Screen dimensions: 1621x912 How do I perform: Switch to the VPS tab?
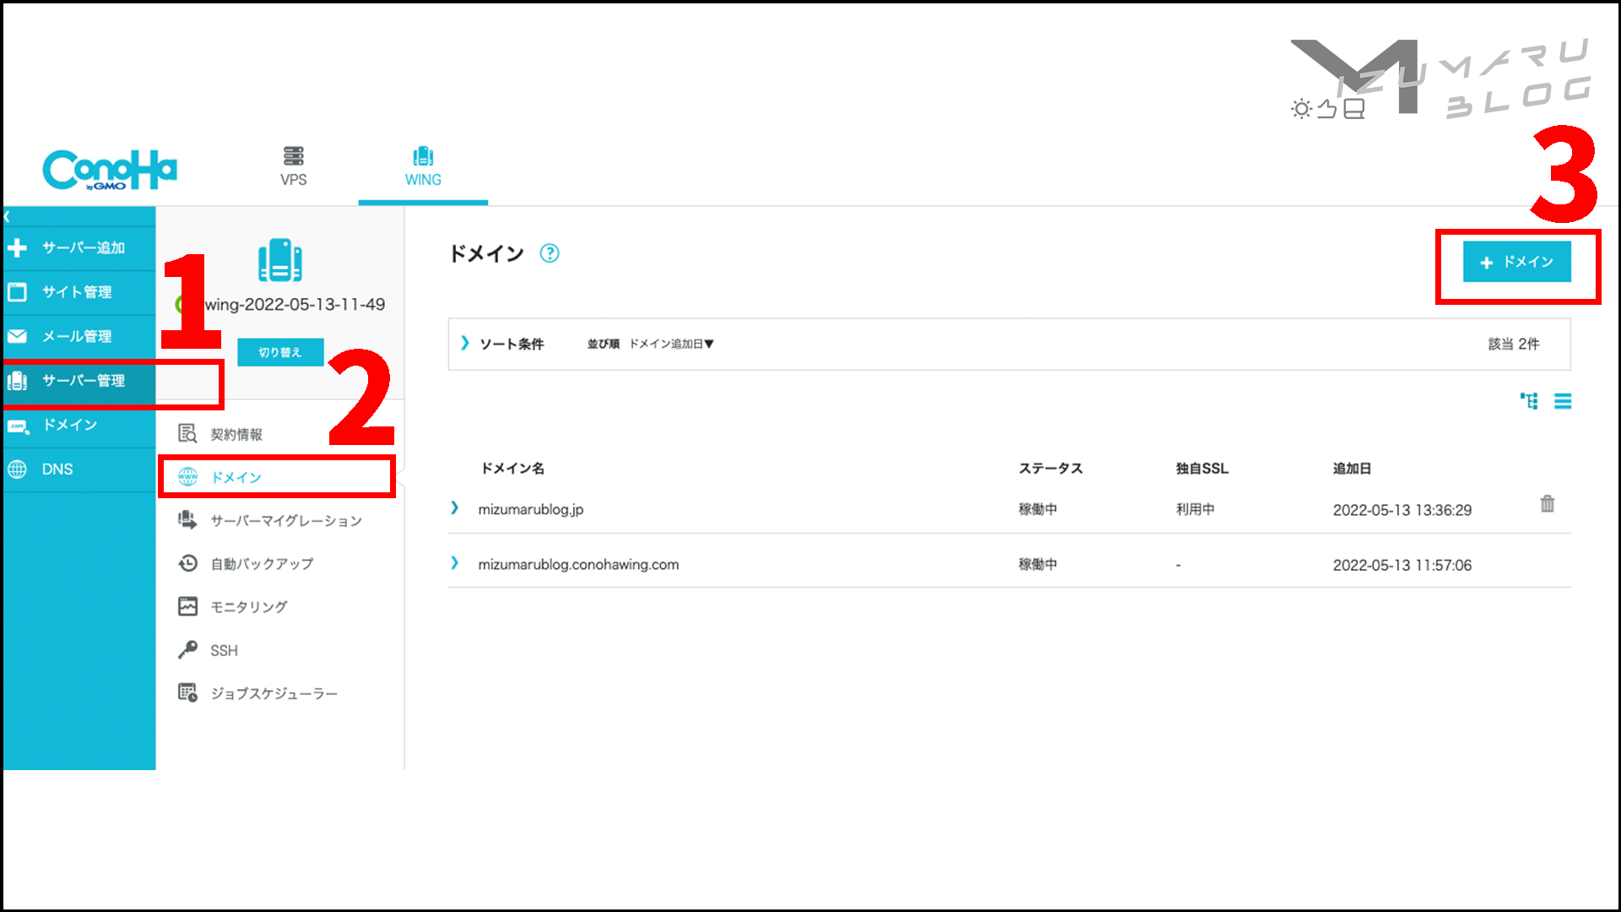(293, 166)
